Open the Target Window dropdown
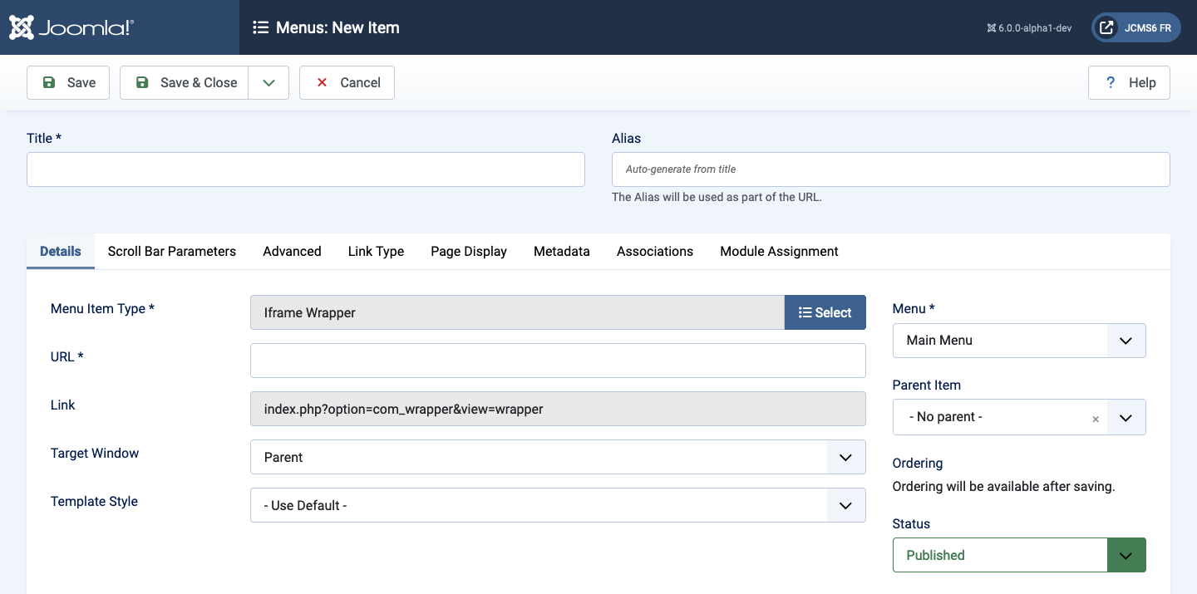The height and width of the screenshot is (594, 1197). click(x=558, y=457)
